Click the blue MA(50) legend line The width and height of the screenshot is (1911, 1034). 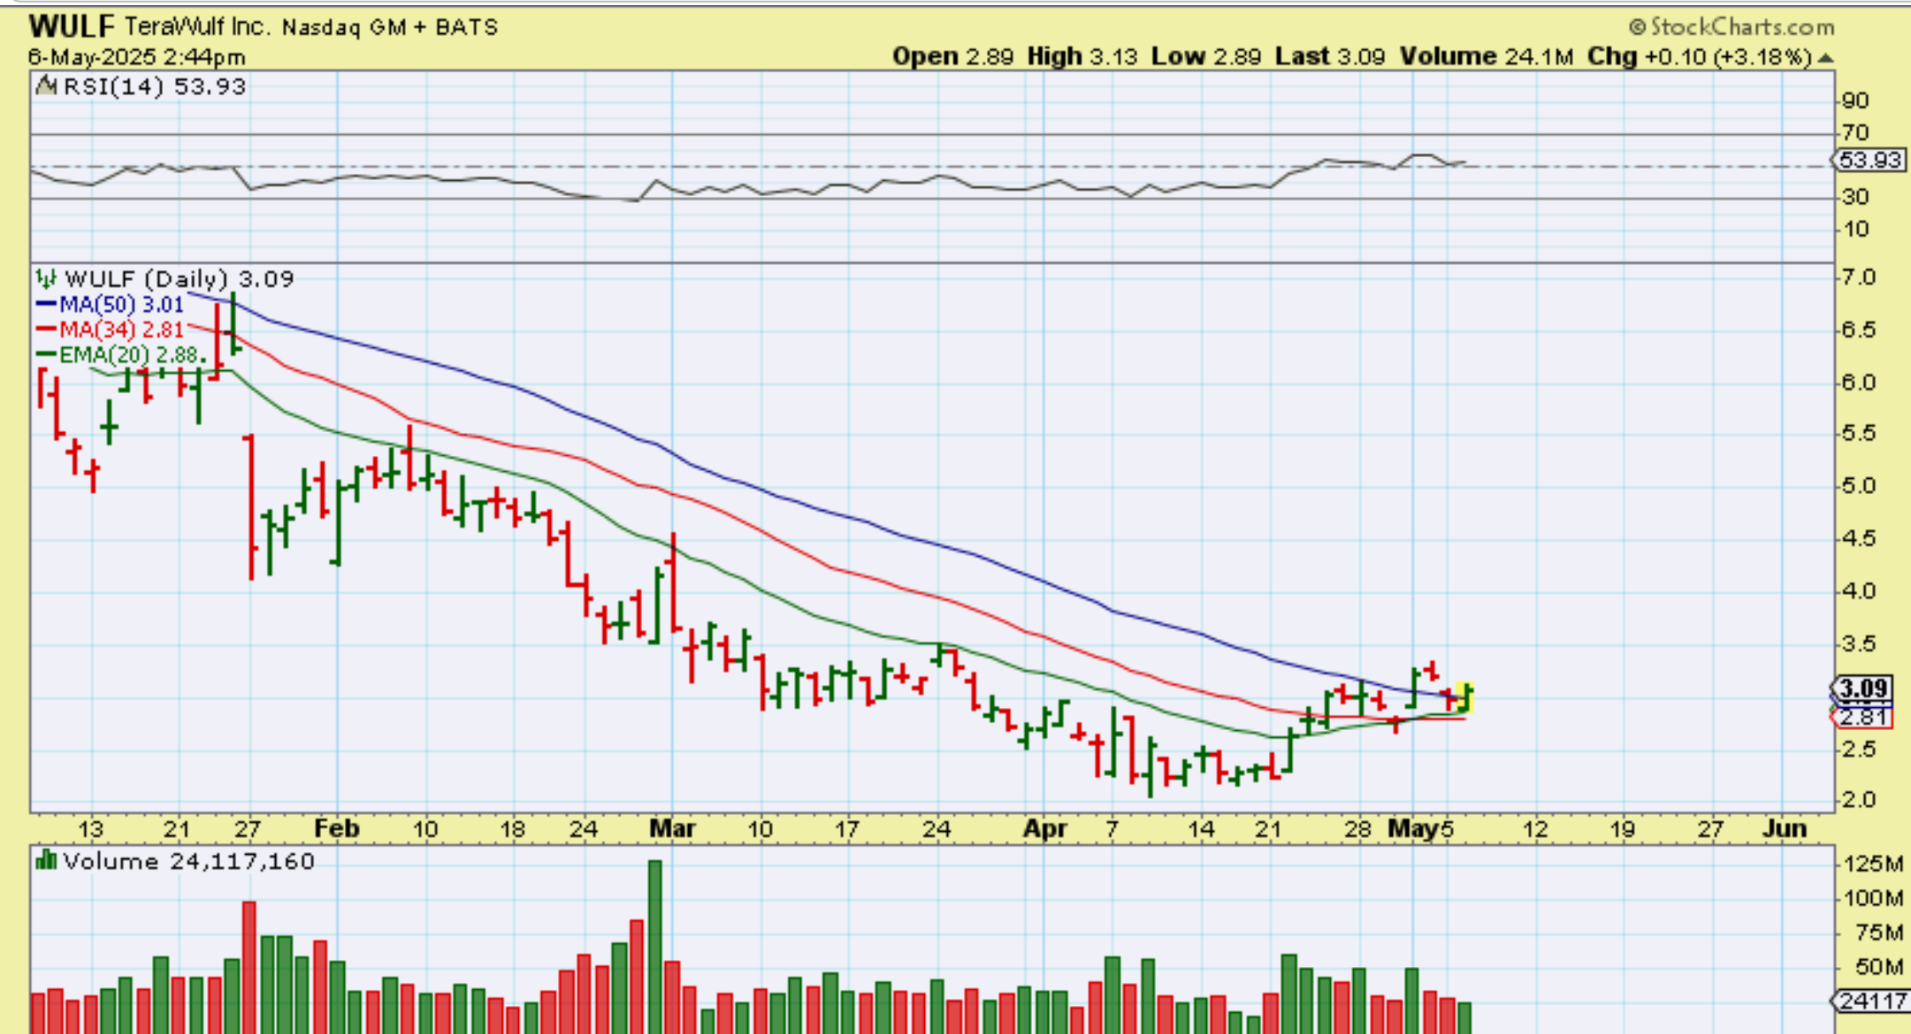pyautogui.click(x=46, y=304)
